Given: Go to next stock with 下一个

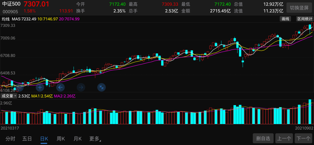Looking at the screenshot, I should point(303,138).
